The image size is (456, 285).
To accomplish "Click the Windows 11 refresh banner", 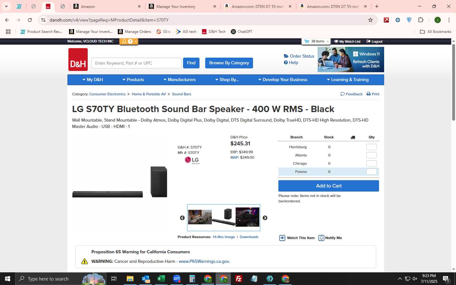I will (351, 60).
